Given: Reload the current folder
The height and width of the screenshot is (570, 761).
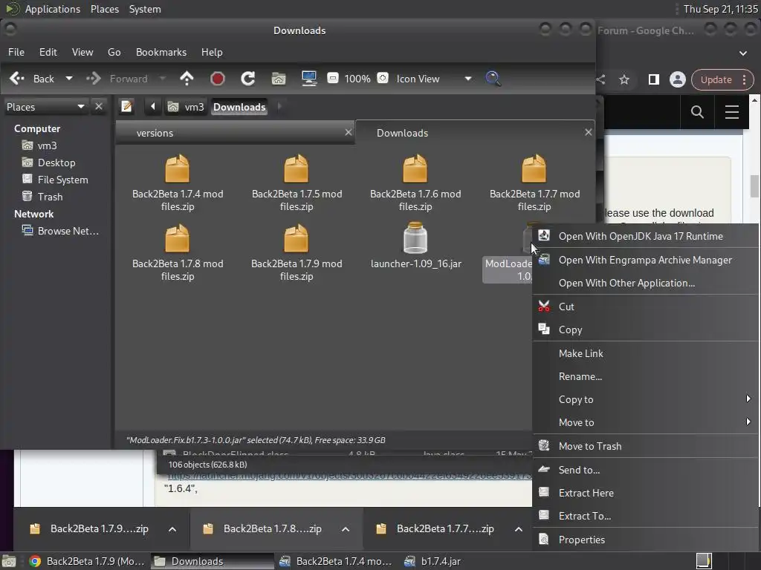Looking at the screenshot, I should 248,79.
